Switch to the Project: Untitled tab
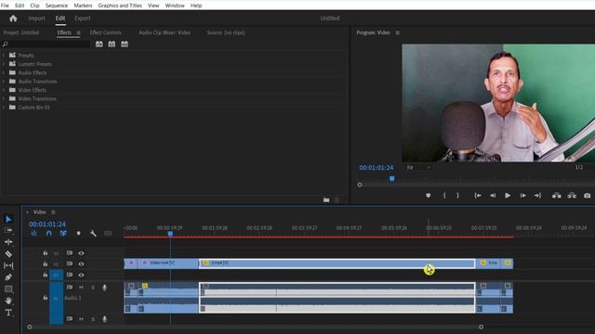Screen dimensions: 595x334 pos(21,32)
